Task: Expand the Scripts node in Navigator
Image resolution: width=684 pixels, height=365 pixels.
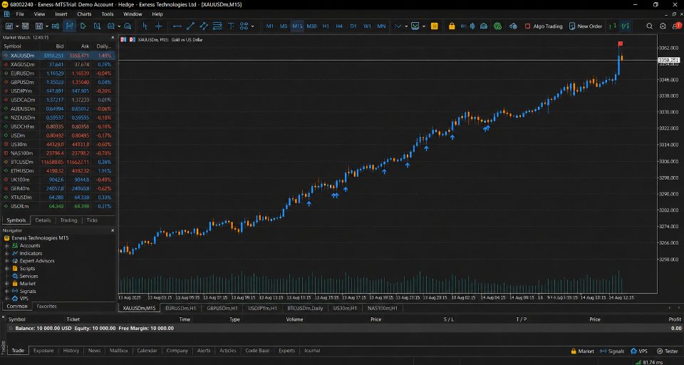Action: 6,269
